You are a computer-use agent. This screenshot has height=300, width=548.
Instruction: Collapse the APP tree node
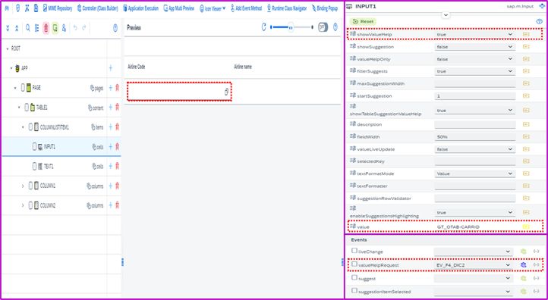point(11,68)
